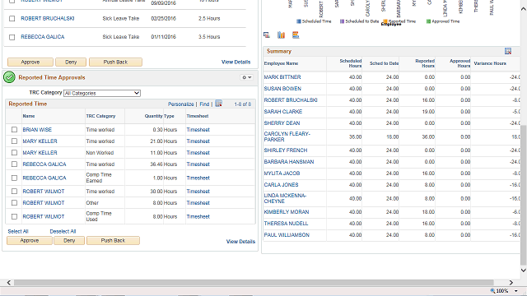The width and height of the screenshot is (527, 296).
Task: Select the checkbox for REBECCA GALICA Comp Time Earned
Action: pos(14,178)
